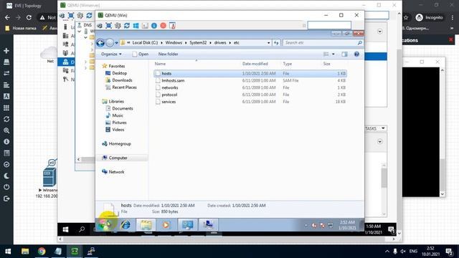Click drivers in the address breadcrumb
The image size is (459, 258).
tap(220, 43)
